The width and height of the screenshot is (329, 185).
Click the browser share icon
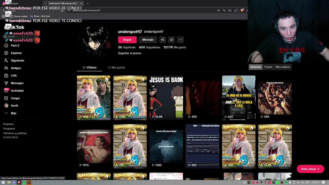[x=236, y=10]
